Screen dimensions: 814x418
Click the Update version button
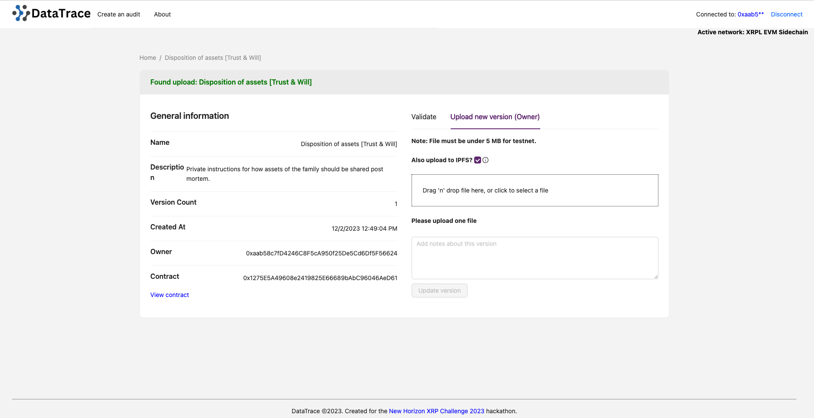439,291
